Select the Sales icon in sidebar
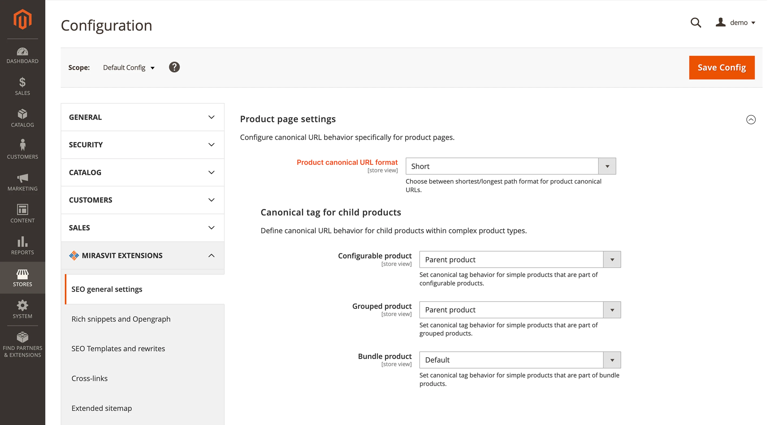 (x=22, y=87)
